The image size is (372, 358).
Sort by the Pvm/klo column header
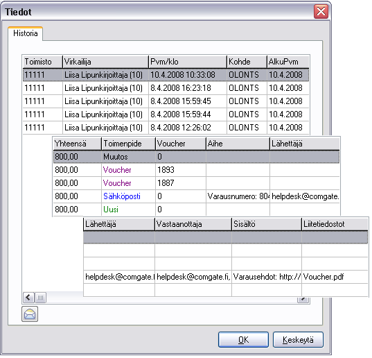click(188, 62)
